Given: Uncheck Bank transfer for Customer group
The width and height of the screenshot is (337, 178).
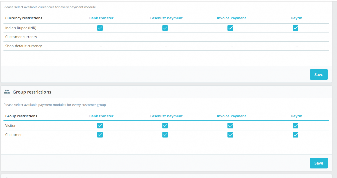Looking at the screenshot, I should point(100,135).
